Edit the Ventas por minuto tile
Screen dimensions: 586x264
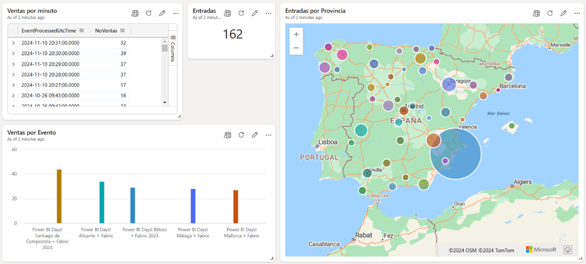(x=162, y=14)
